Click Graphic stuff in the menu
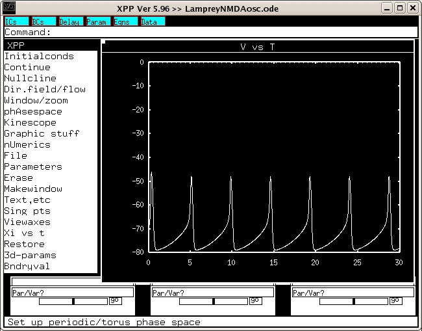Image resolution: width=422 pixels, height=331 pixels. tap(42, 134)
